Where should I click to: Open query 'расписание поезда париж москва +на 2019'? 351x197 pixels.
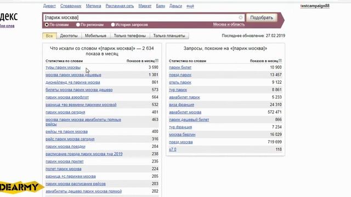[84, 154]
